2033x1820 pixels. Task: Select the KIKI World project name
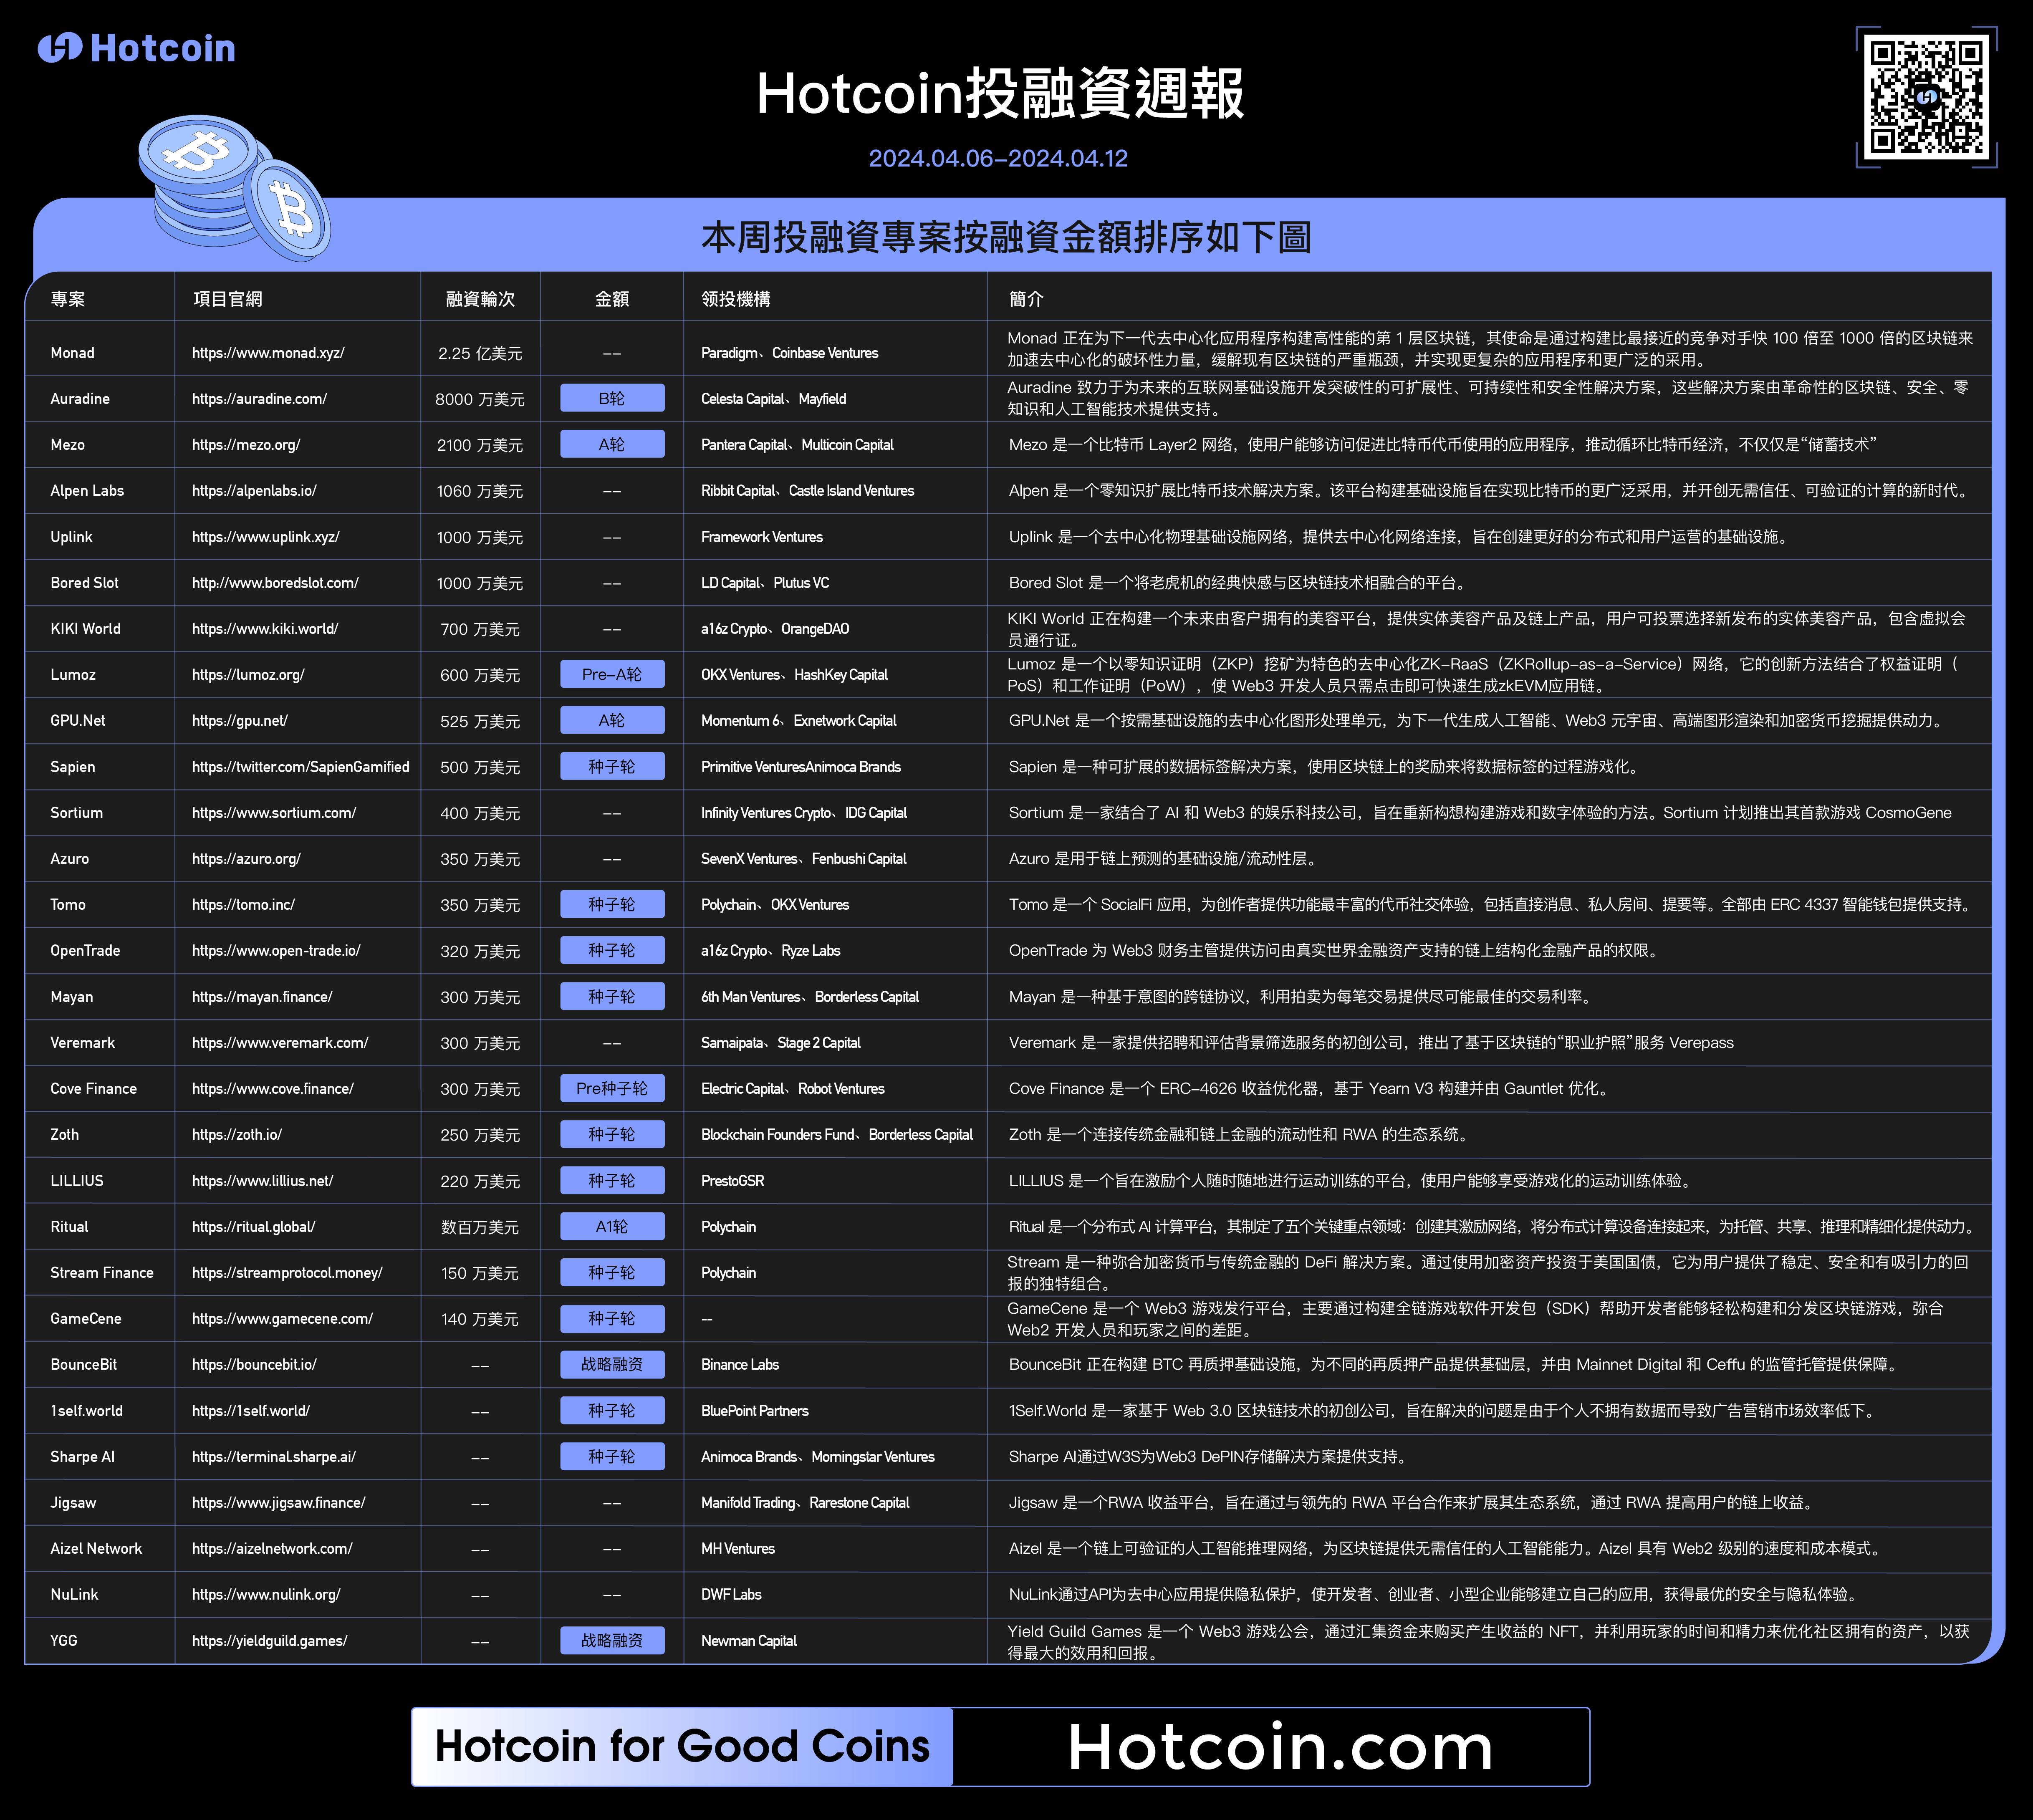tap(85, 629)
